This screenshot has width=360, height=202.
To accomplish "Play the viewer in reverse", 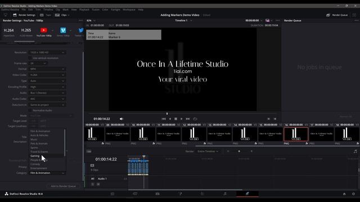I will [170, 119].
